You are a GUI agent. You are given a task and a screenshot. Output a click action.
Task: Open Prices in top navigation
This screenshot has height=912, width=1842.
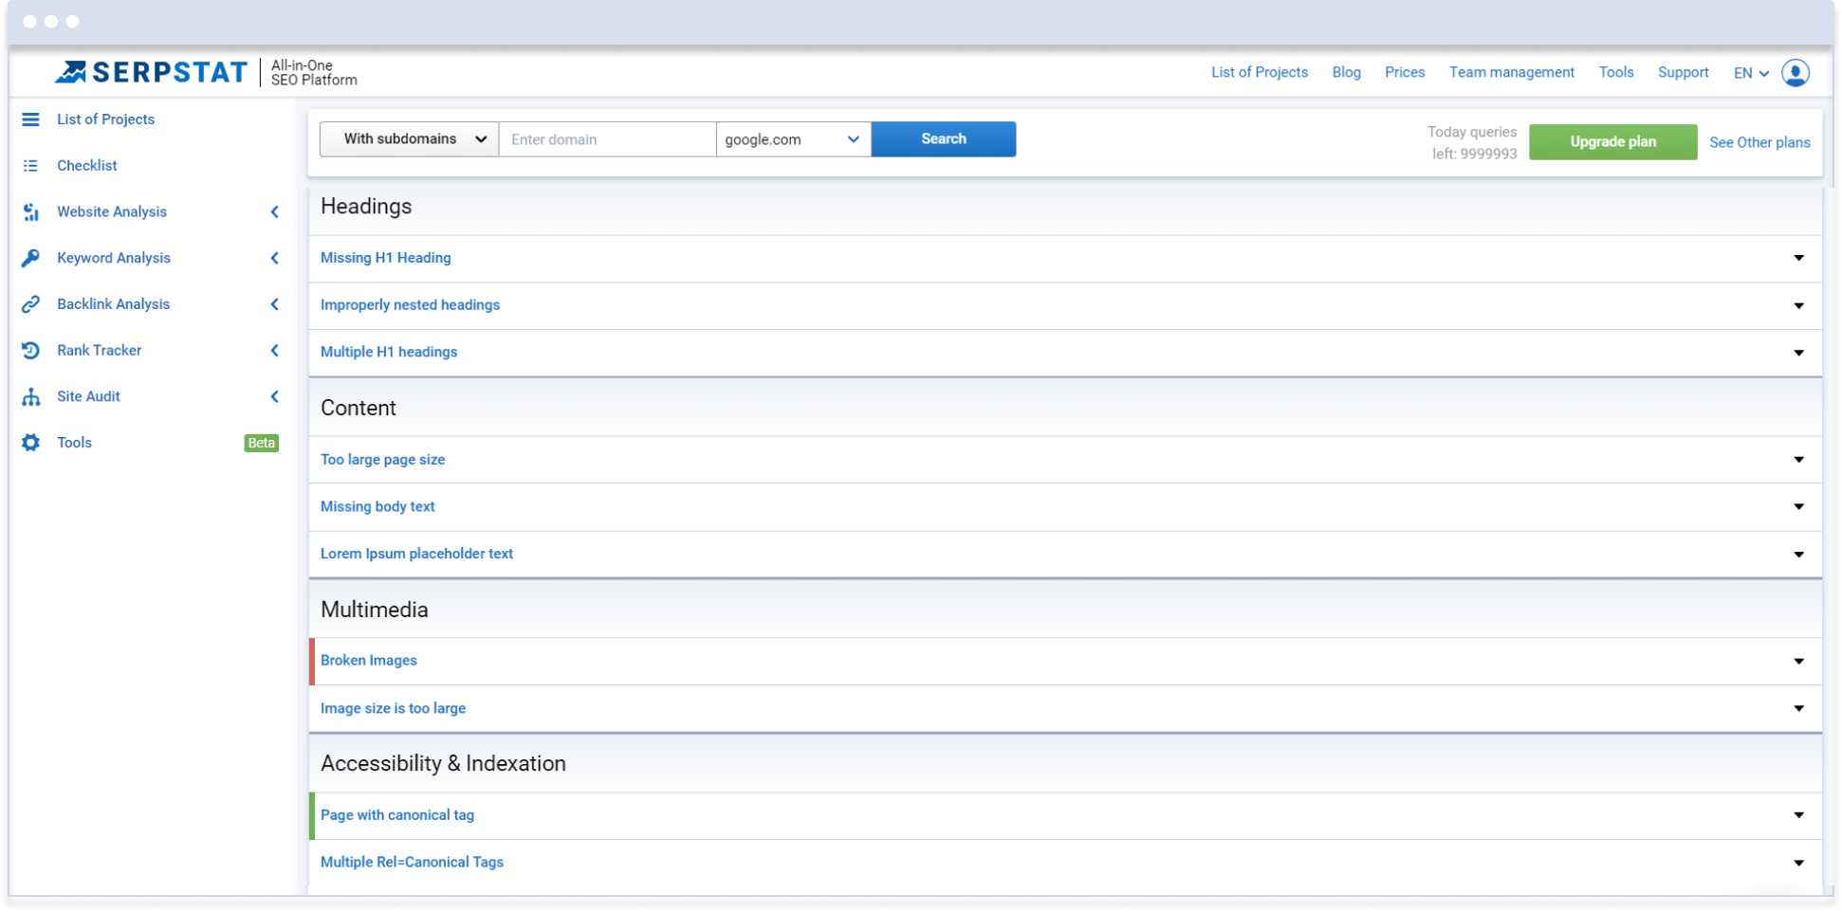(x=1404, y=72)
